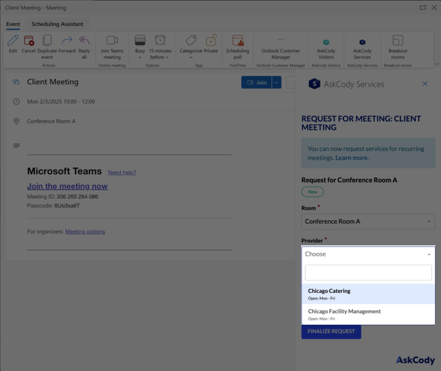Open the Categorize tag menu
The image size is (441, 371).
(191, 47)
